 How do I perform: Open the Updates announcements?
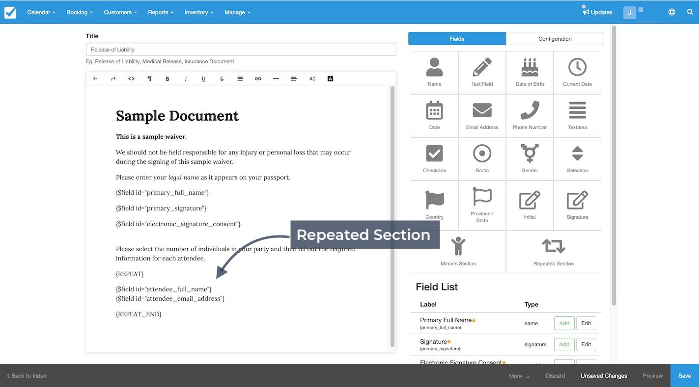[597, 12]
